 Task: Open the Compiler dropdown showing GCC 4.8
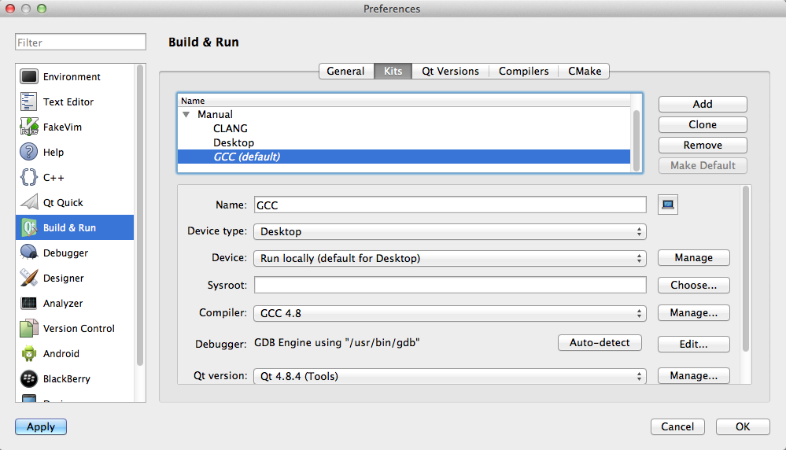click(449, 313)
